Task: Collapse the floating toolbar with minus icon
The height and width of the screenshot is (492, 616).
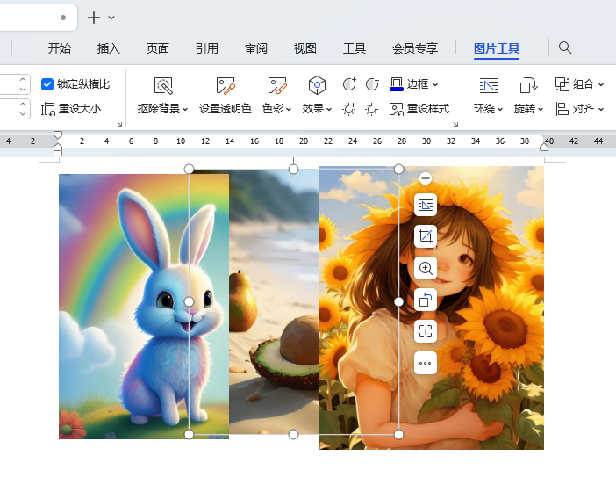Action: [x=425, y=178]
